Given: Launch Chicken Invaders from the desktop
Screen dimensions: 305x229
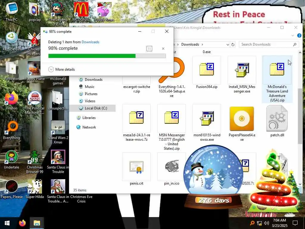Looking at the screenshot, I should [34, 44].
